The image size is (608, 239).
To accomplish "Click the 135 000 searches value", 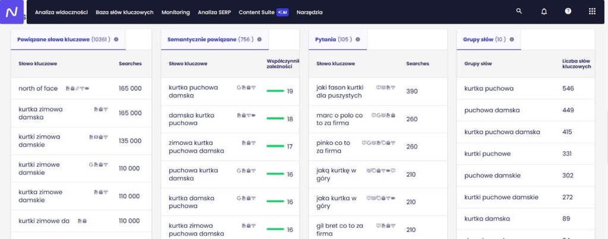I will point(130,141).
